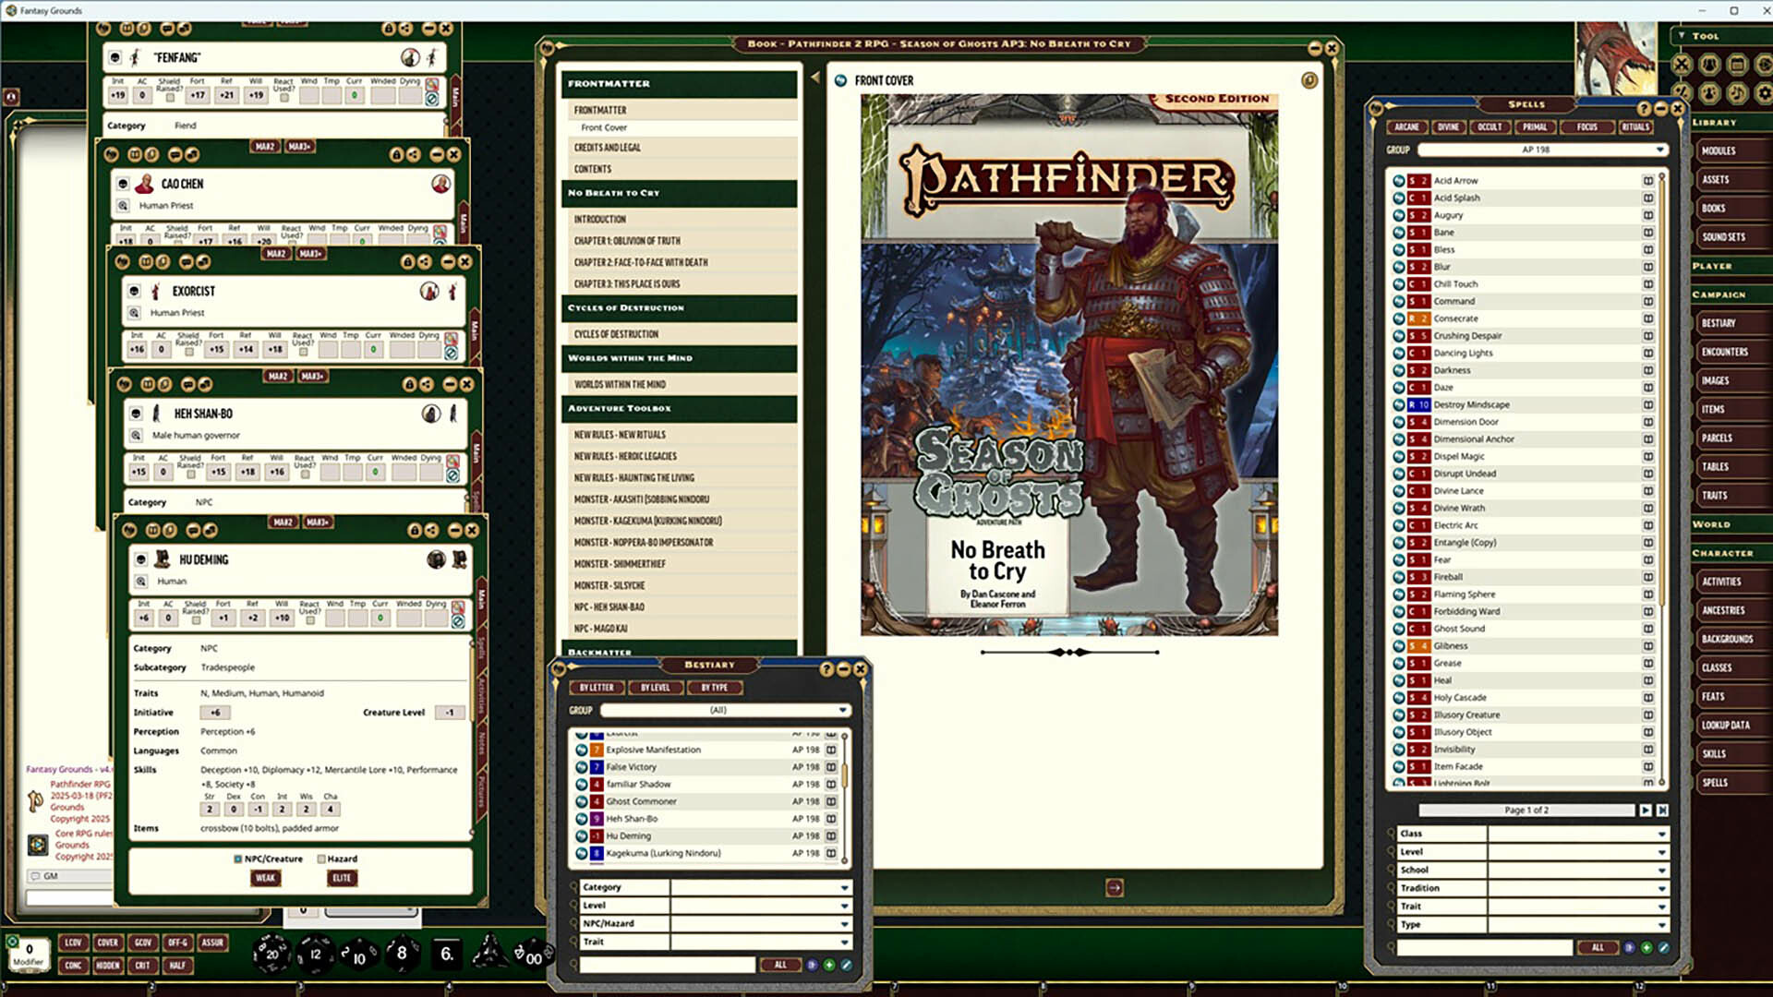Open the Options gear in the Tool panel

tap(1765, 92)
